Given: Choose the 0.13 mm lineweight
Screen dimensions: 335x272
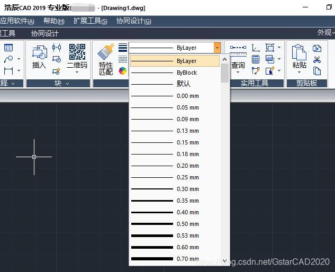Looking at the screenshot, I should click(175, 131).
